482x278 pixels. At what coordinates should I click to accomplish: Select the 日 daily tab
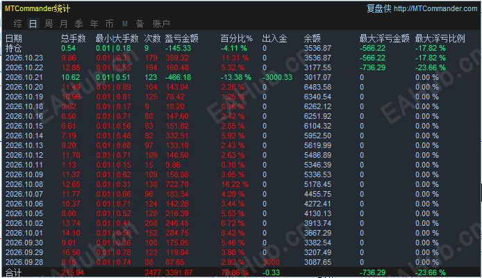pyautogui.click(x=33, y=24)
